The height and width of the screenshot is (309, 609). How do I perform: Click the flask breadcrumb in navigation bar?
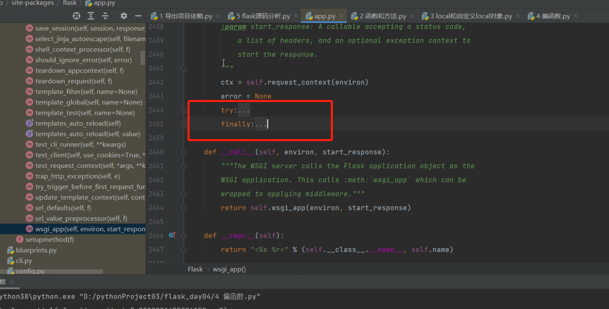pos(70,3)
